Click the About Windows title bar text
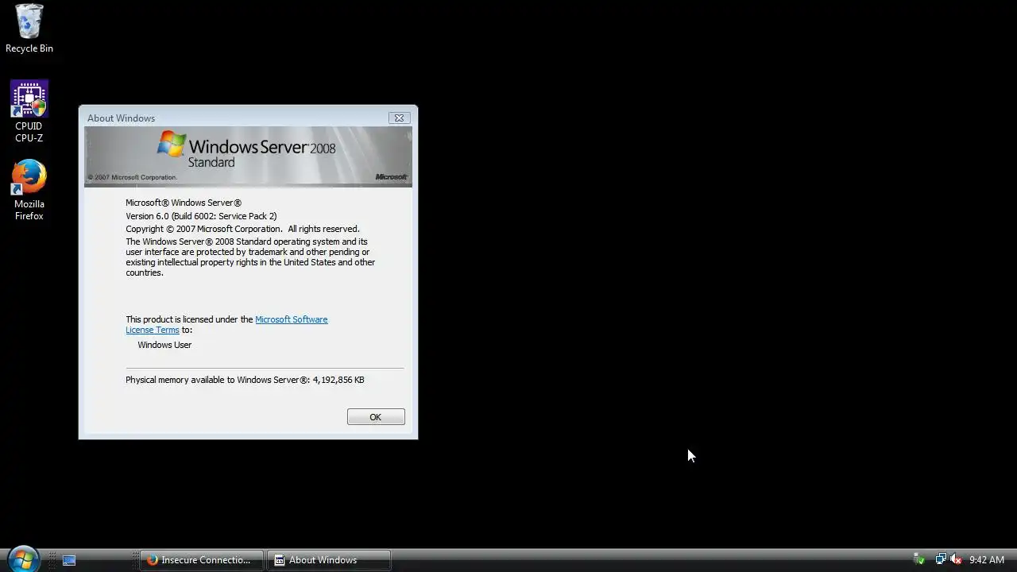The width and height of the screenshot is (1017, 572). [121, 118]
